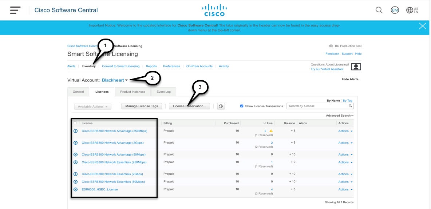Open Actions menu for Network Essentials (50Mbps)
The width and height of the screenshot is (431, 209).
tap(345, 182)
